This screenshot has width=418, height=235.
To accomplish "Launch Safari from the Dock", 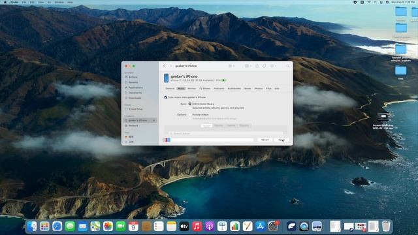I will [57, 227].
